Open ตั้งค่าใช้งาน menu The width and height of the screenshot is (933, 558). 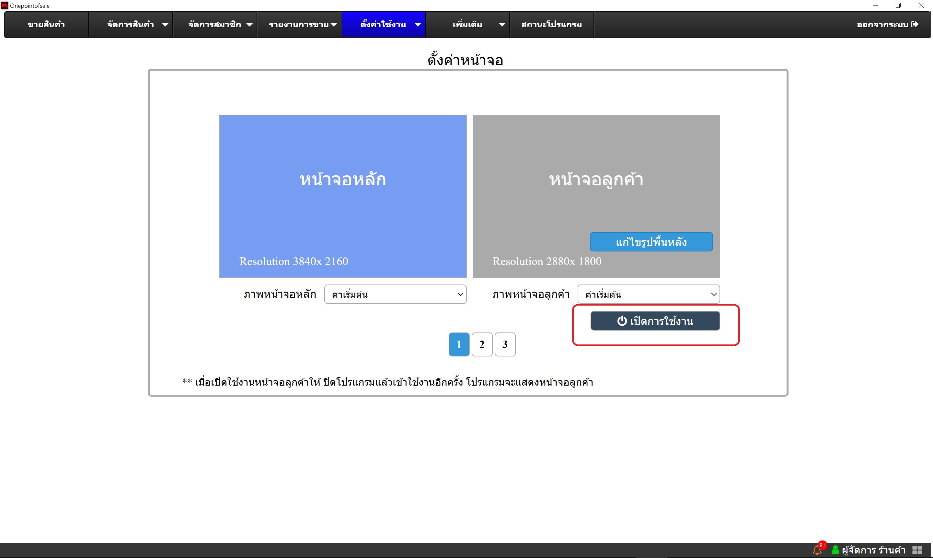tap(384, 24)
